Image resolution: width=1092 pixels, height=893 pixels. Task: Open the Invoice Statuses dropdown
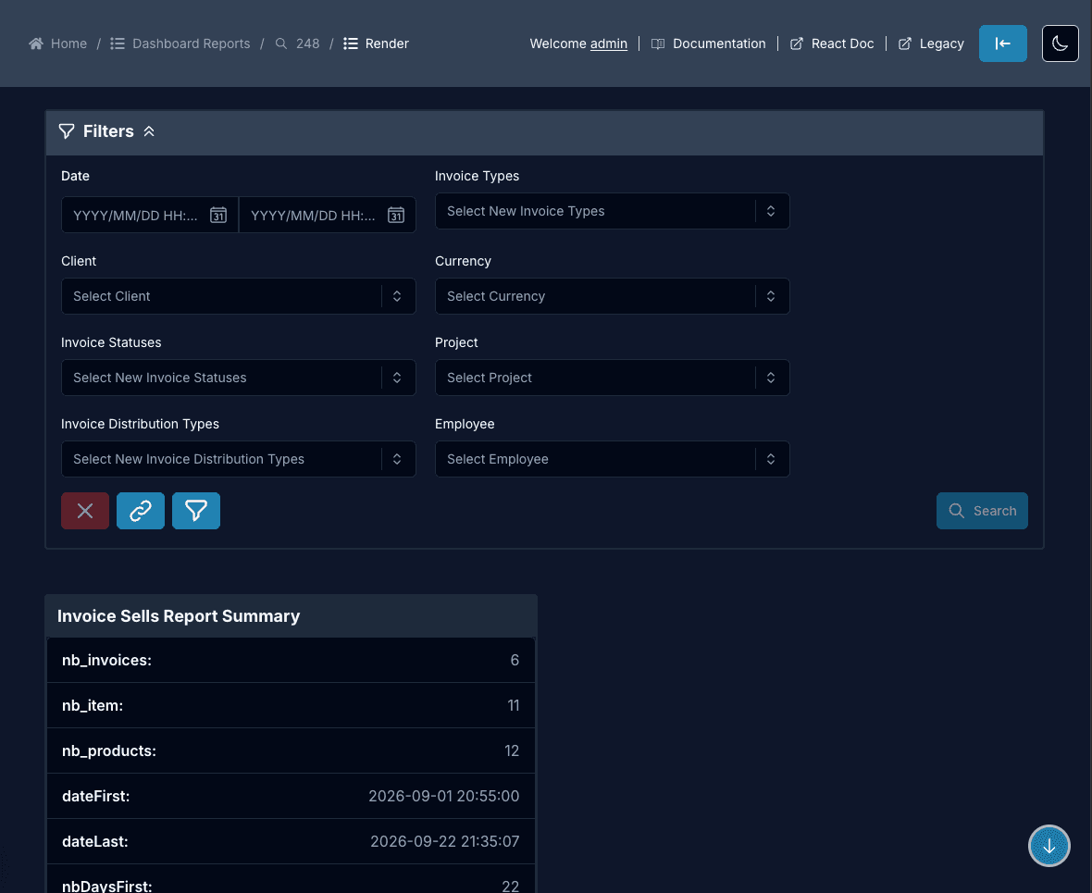tap(238, 378)
